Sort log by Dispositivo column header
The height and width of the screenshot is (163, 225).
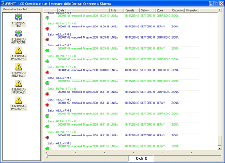coord(178,10)
